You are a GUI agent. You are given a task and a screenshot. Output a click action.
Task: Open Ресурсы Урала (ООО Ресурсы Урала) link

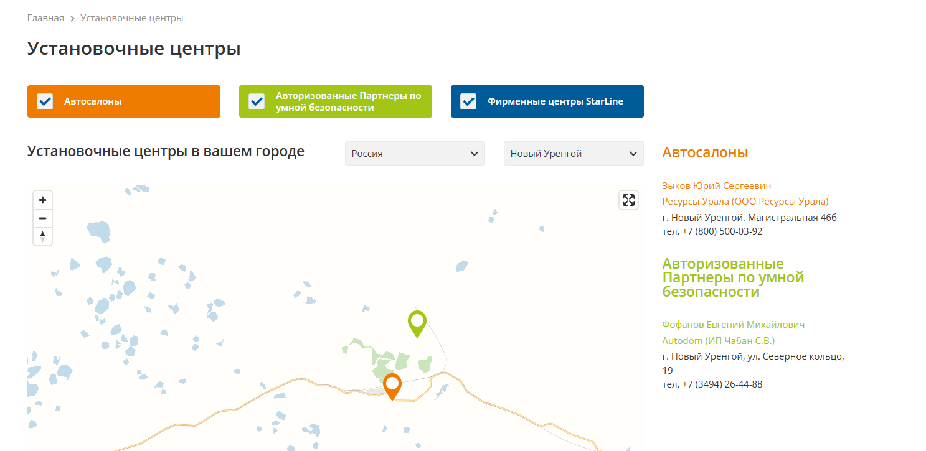[x=745, y=202]
